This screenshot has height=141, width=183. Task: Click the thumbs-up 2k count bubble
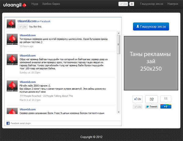[x=138, y=99]
